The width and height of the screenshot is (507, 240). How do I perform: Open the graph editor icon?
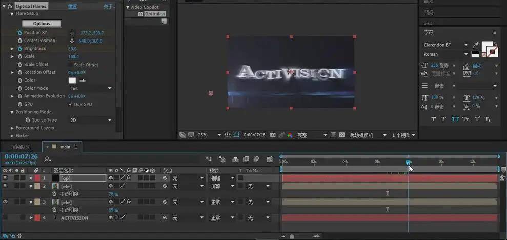tap(270, 159)
